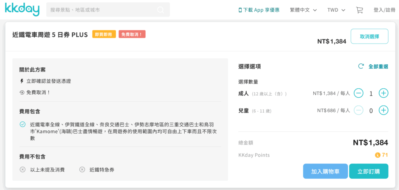Click 全部重選 to reset options
The height and width of the screenshot is (190, 399).
(x=378, y=67)
